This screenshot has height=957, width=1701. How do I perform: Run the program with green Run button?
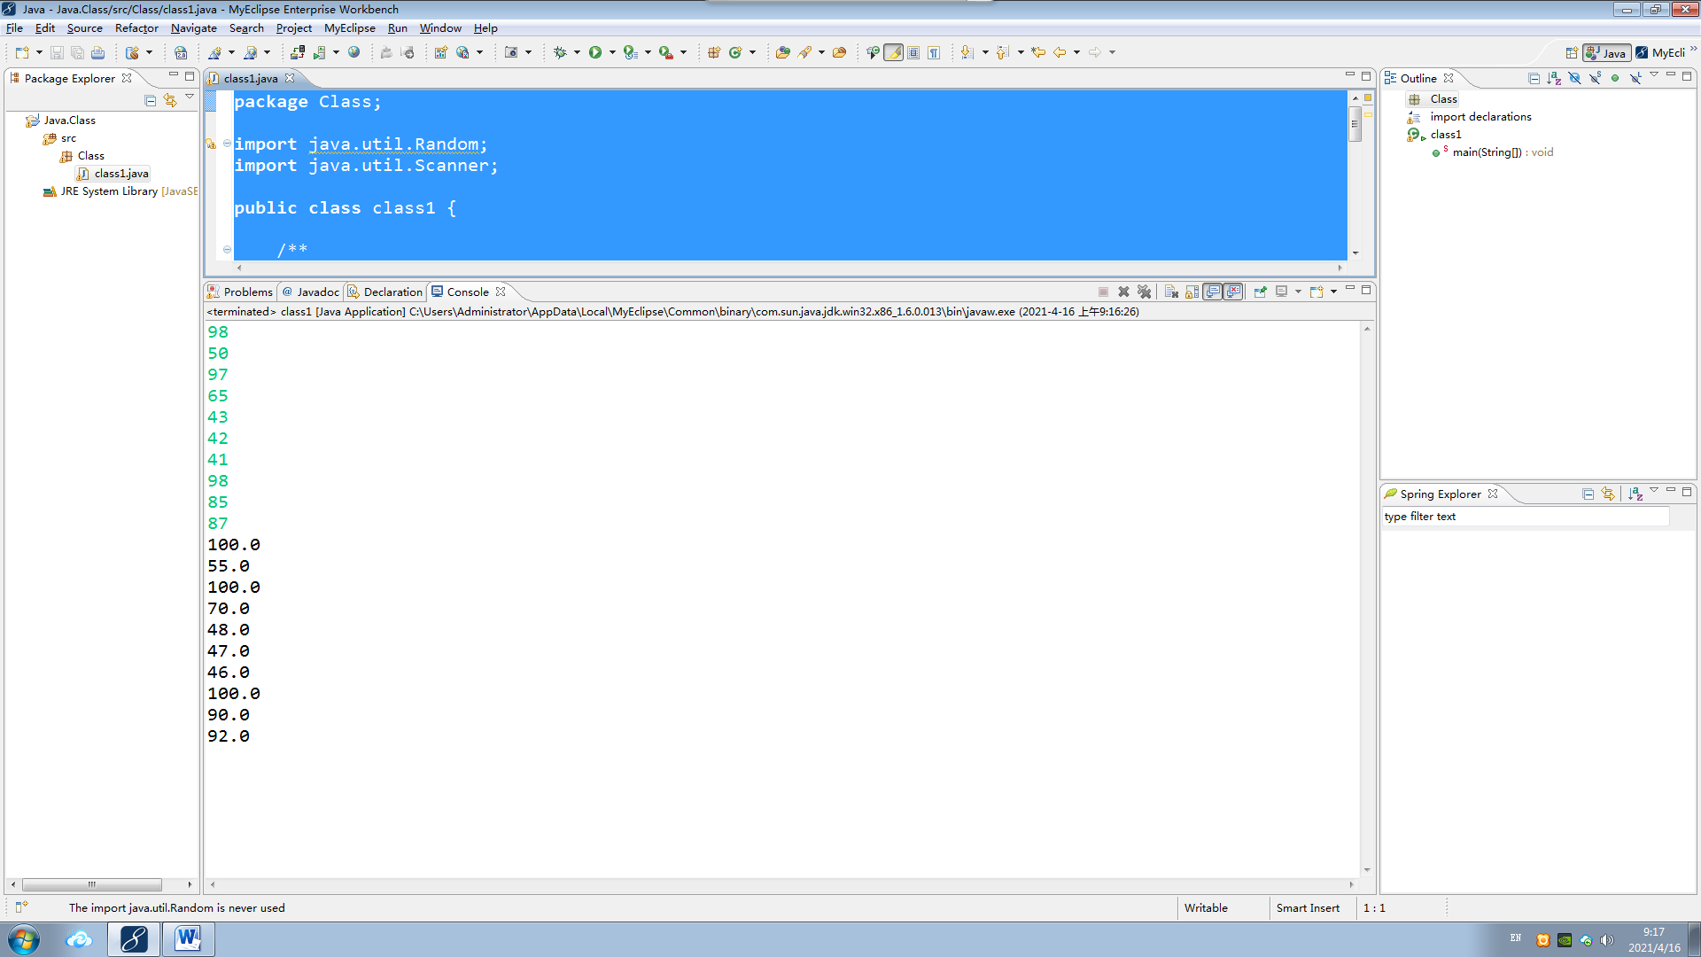pos(595,53)
